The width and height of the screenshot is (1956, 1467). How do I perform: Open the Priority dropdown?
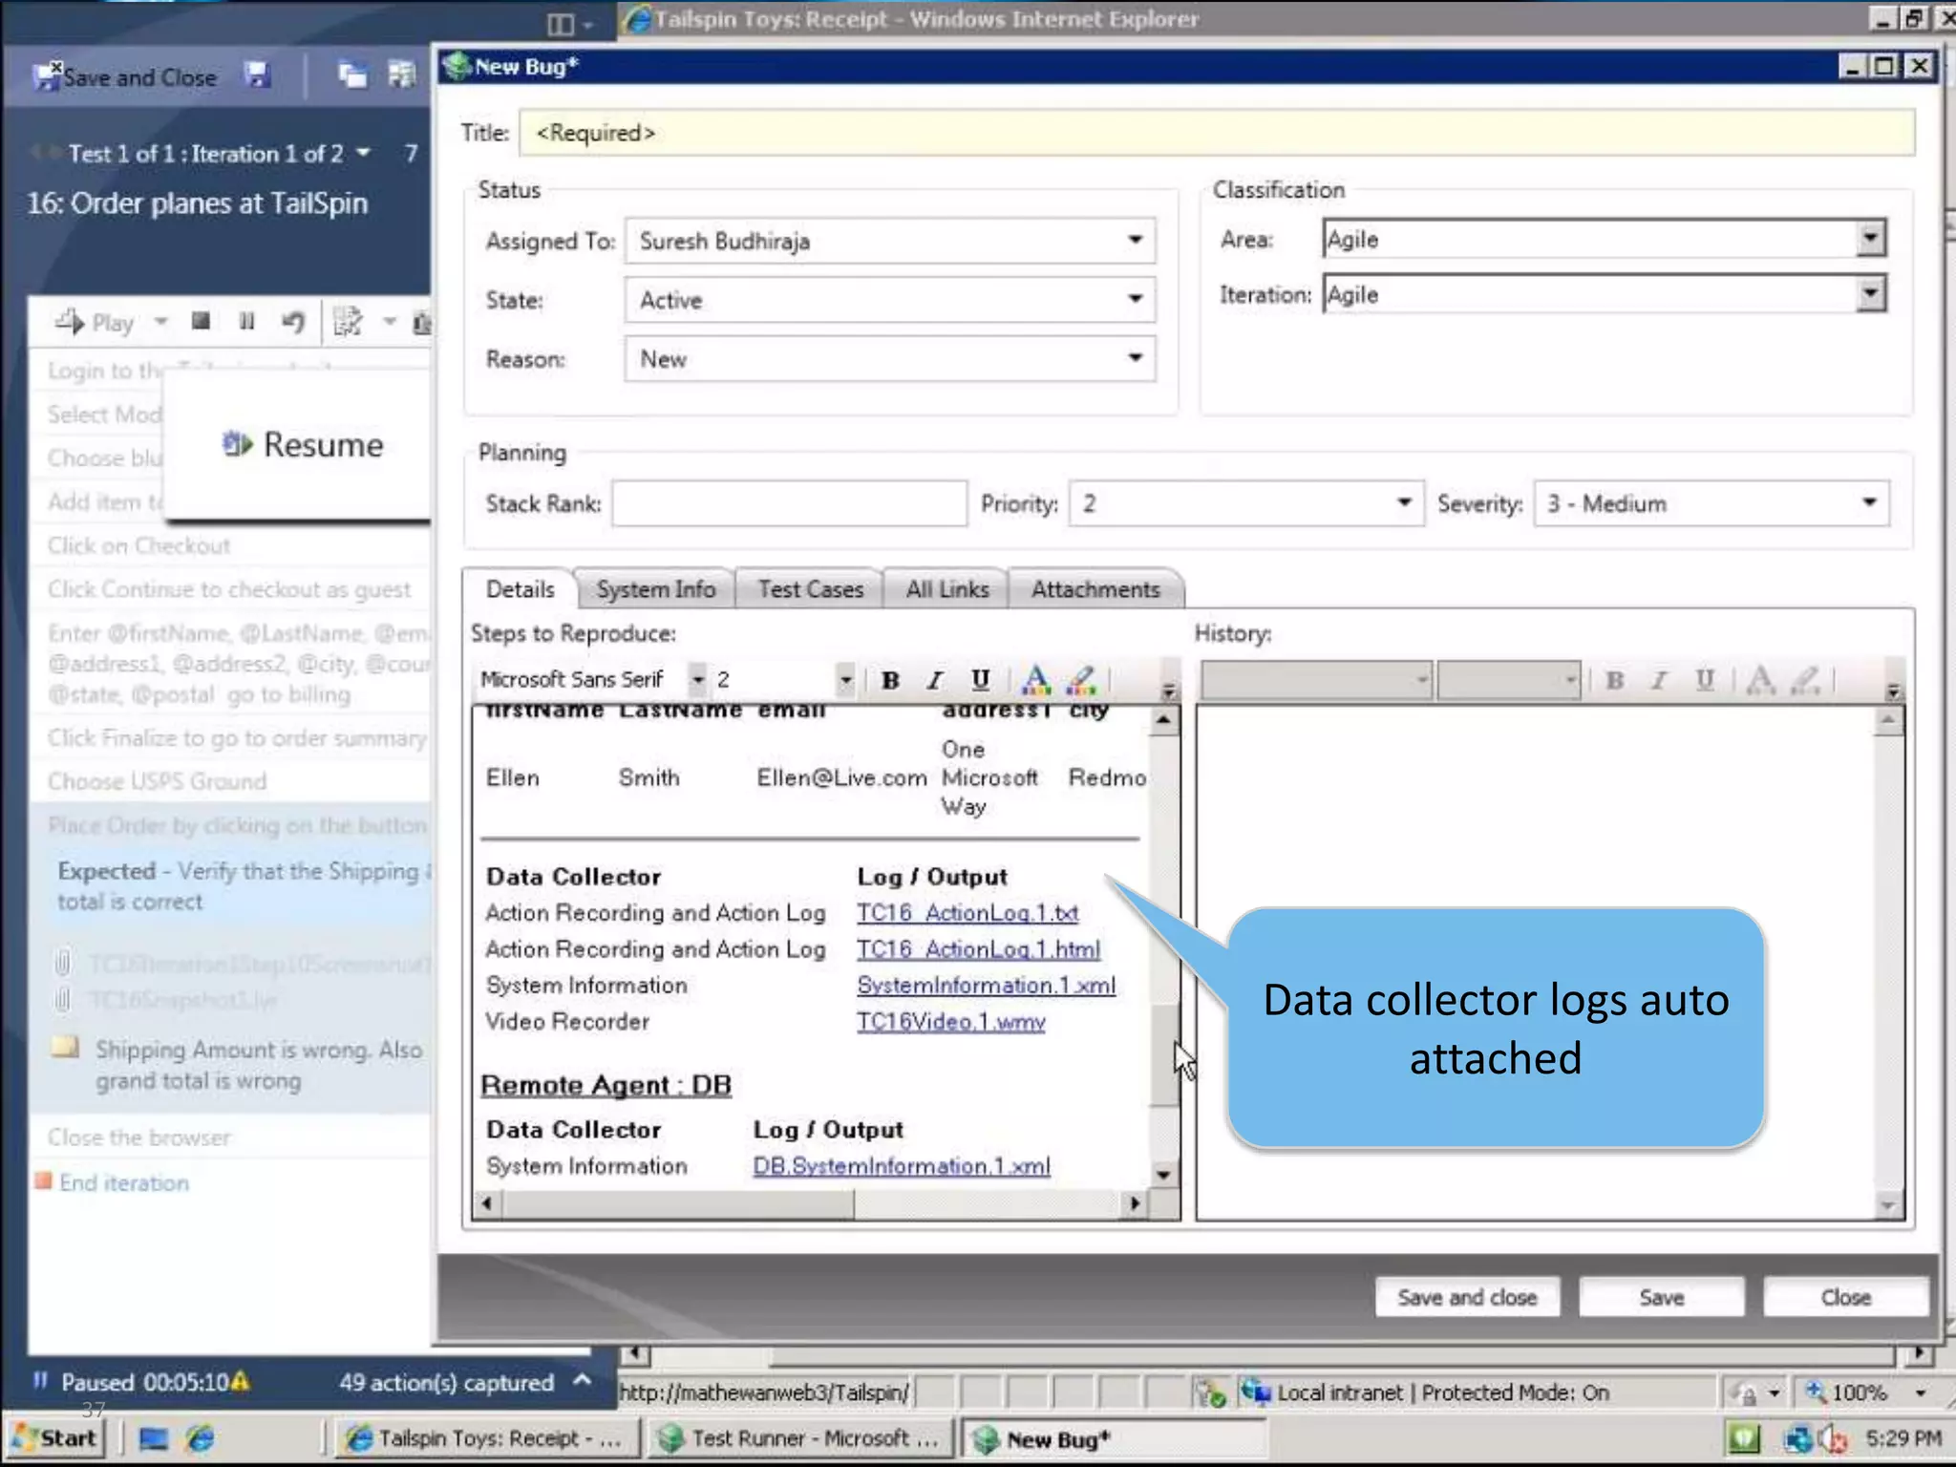coord(1403,503)
